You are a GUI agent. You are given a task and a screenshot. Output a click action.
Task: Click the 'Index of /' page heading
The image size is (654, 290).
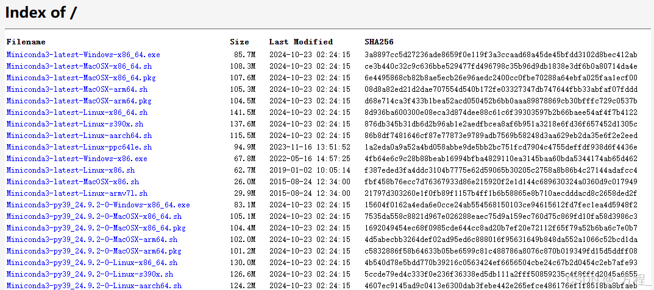coord(41,13)
